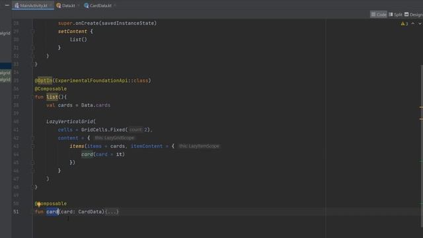
Task: Click the selected card function name
Action: 52,212
